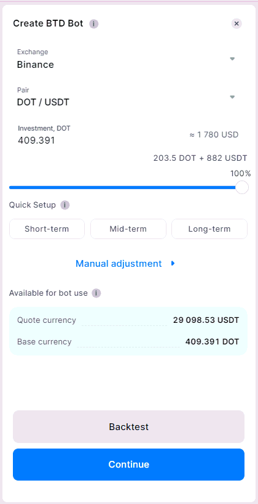Click the DOT / USDT pair value
Image resolution: width=258 pixels, height=504 pixels.
coord(43,102)
